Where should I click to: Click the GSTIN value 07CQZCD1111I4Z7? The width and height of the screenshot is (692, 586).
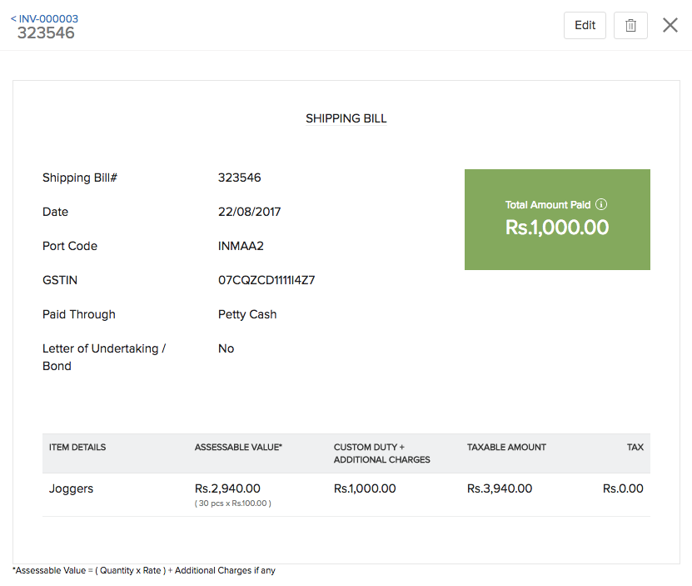[266, 280]
